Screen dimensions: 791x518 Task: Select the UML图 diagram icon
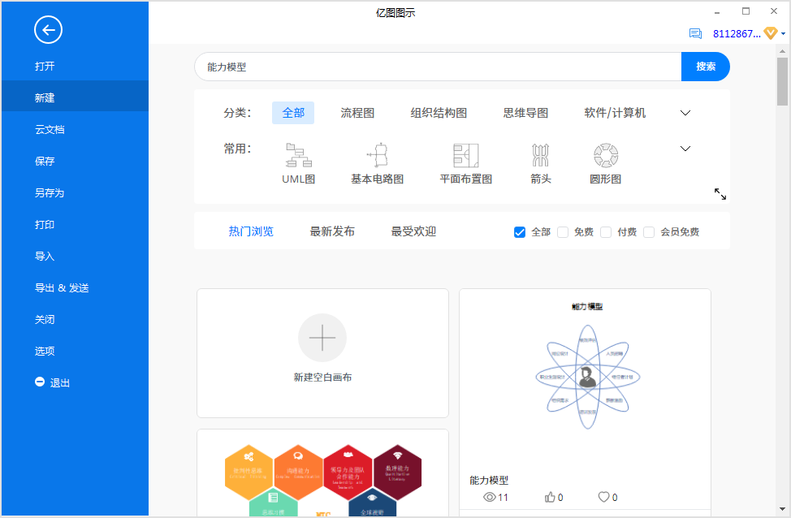point(298,154)
